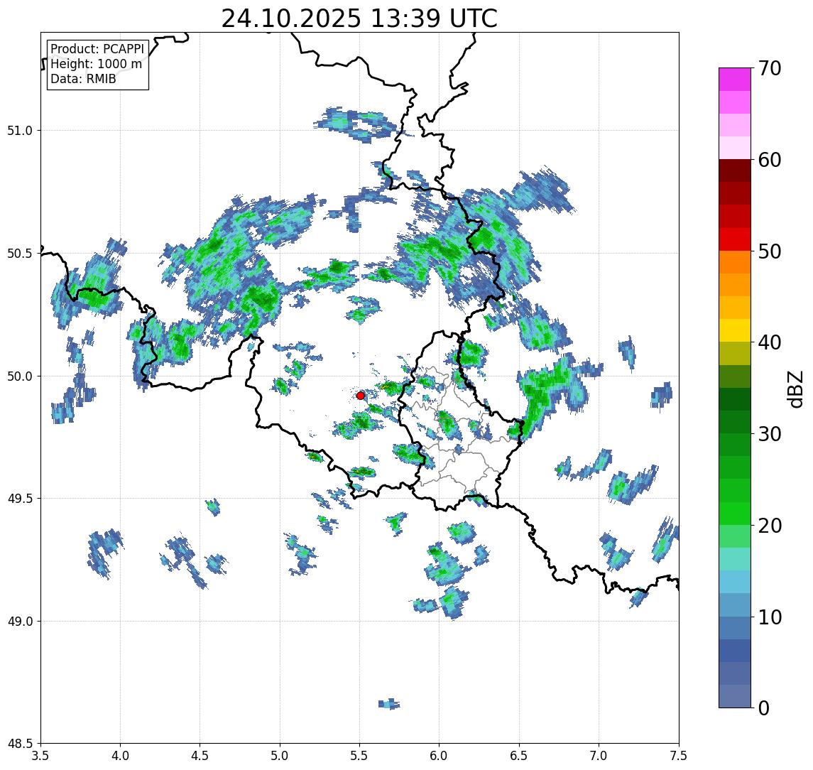Image resolution: width=813 pixels, height=770 pixels.
Task: Click the colorbar tick label '20'
Action: pos(770,525)
